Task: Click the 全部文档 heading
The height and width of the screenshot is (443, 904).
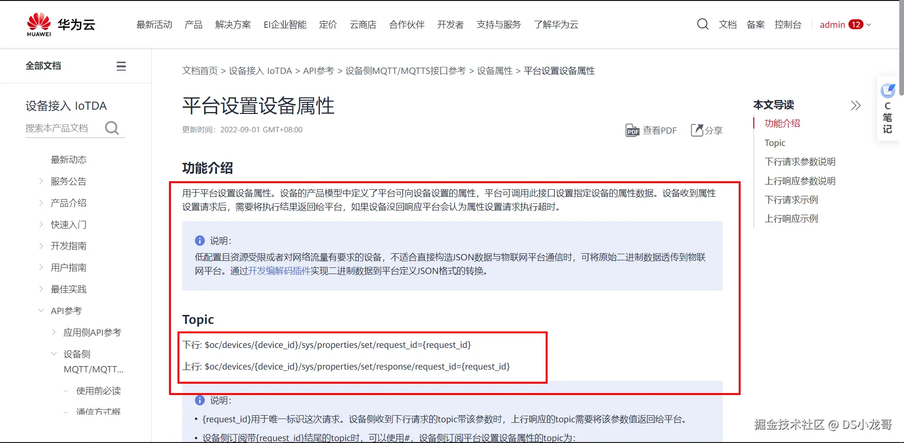Action: click(43, 66)
